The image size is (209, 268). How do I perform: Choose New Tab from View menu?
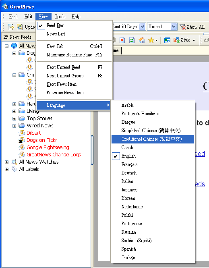tap(74, 46)
